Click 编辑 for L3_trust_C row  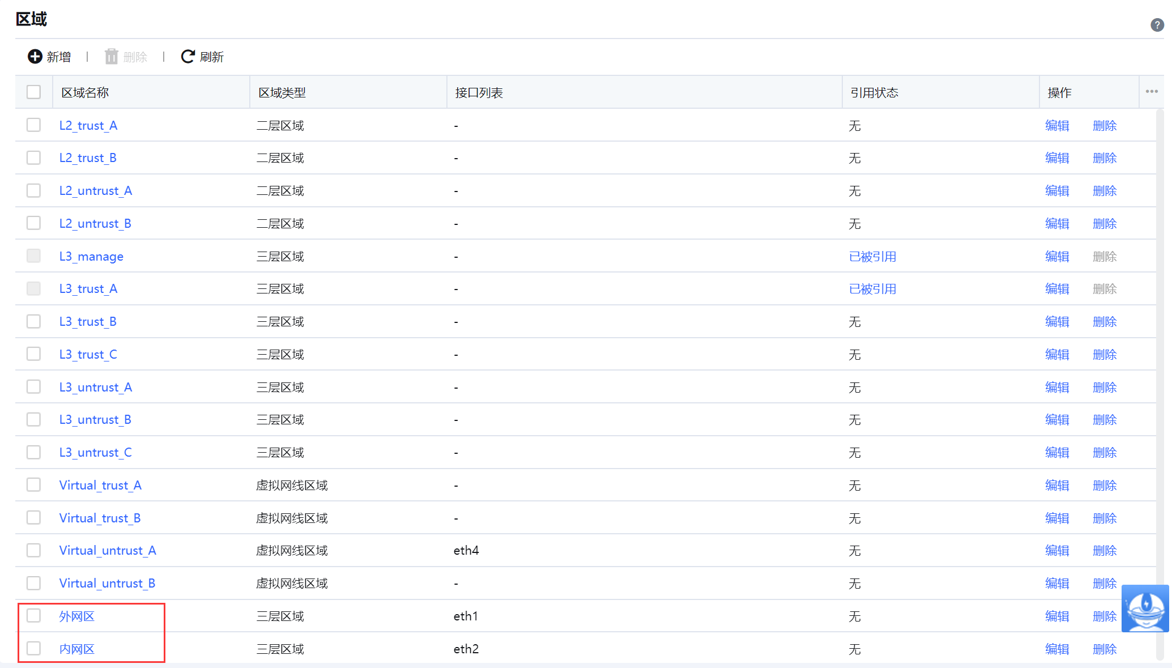click(1057, 354)
